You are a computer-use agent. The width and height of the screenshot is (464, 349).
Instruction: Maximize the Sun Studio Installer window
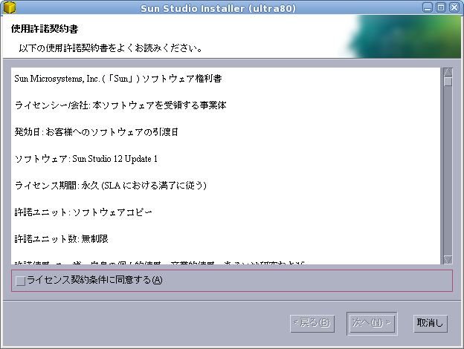(441, 7)
